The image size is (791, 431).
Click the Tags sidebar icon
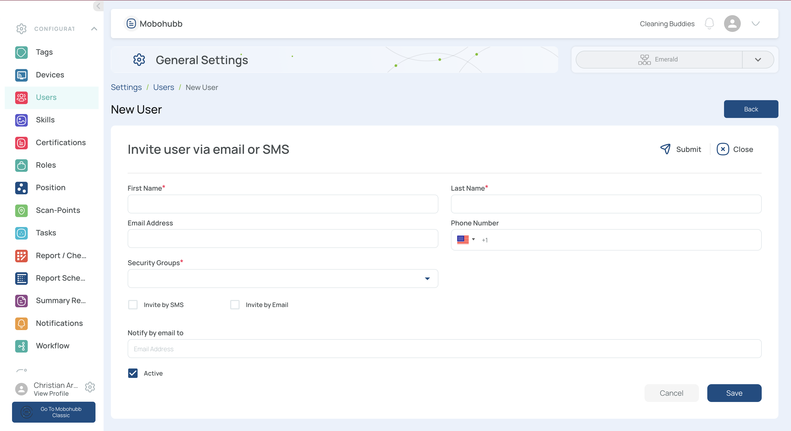tap(21, 52)
